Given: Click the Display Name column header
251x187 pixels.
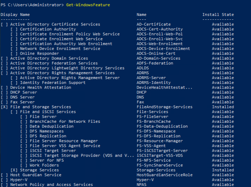Looking at the screenshot, I should click(x=15, y=14).
